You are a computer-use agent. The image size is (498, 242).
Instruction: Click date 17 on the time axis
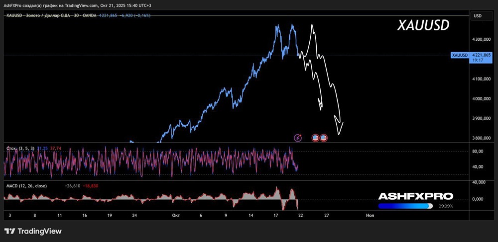pyautogui.click(x=276, y=215)
